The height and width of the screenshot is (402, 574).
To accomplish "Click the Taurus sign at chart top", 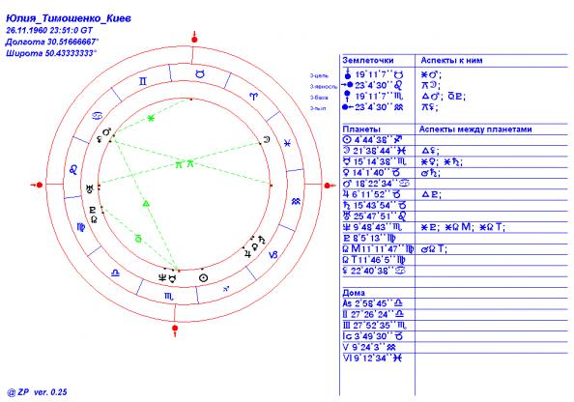I will pyautogui.click(x=200, y=74).
